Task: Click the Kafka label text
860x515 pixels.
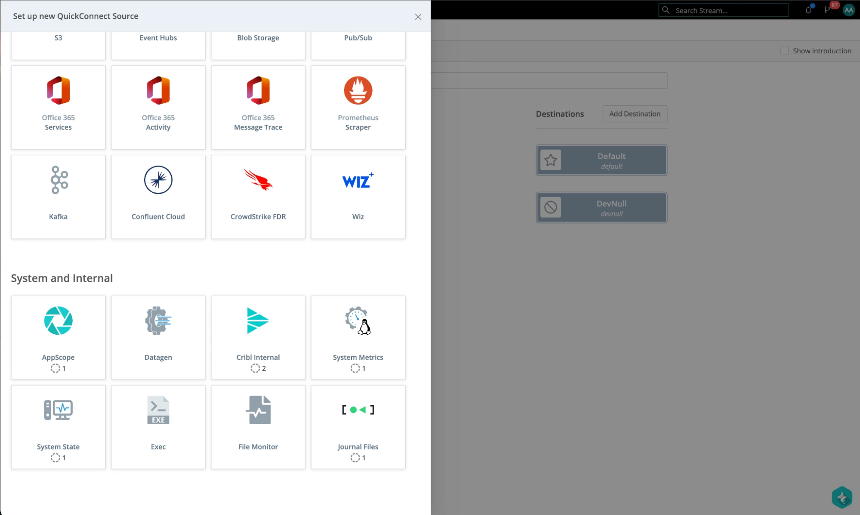Action: point(58,216)
